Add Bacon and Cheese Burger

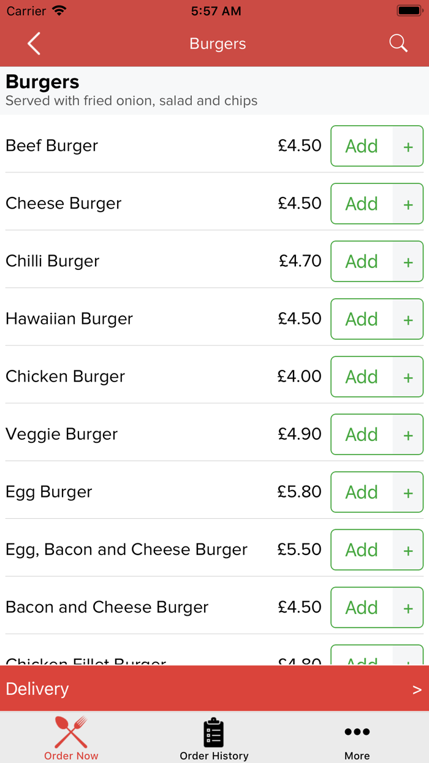[x=362, y=607]
